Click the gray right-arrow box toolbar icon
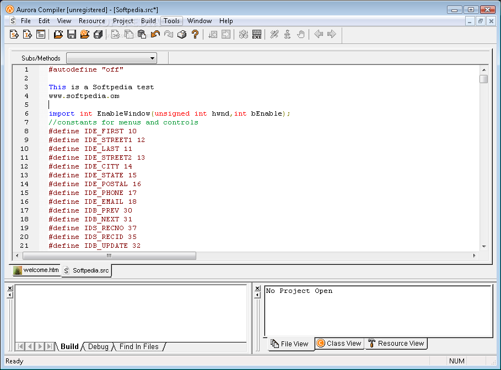 pyautogui.click(x=226, y=34)
